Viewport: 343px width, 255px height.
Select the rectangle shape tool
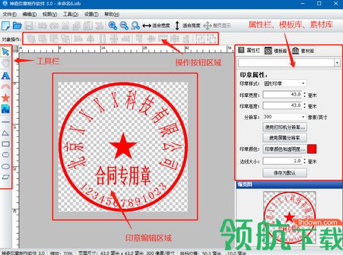tap(5, 144)
